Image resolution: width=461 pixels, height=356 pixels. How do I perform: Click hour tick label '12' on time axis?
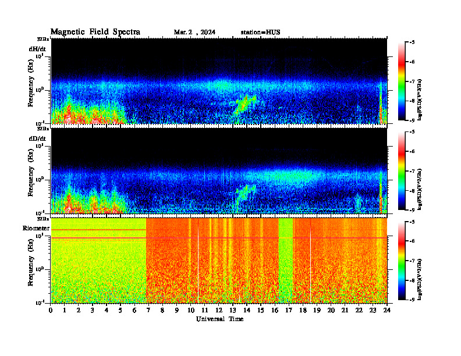click(x=219, y=310)
